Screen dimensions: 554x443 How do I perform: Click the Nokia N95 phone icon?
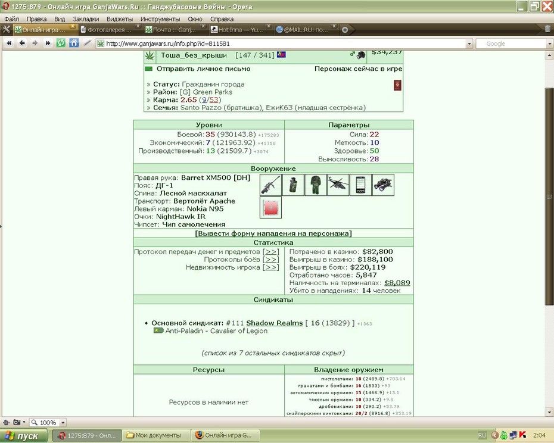[x=360, y=185]
